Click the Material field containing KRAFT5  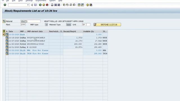click(x=31, y=21)
